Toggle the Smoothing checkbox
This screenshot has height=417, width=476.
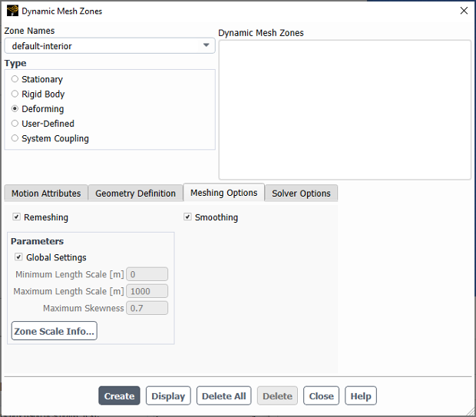point(187,217)
